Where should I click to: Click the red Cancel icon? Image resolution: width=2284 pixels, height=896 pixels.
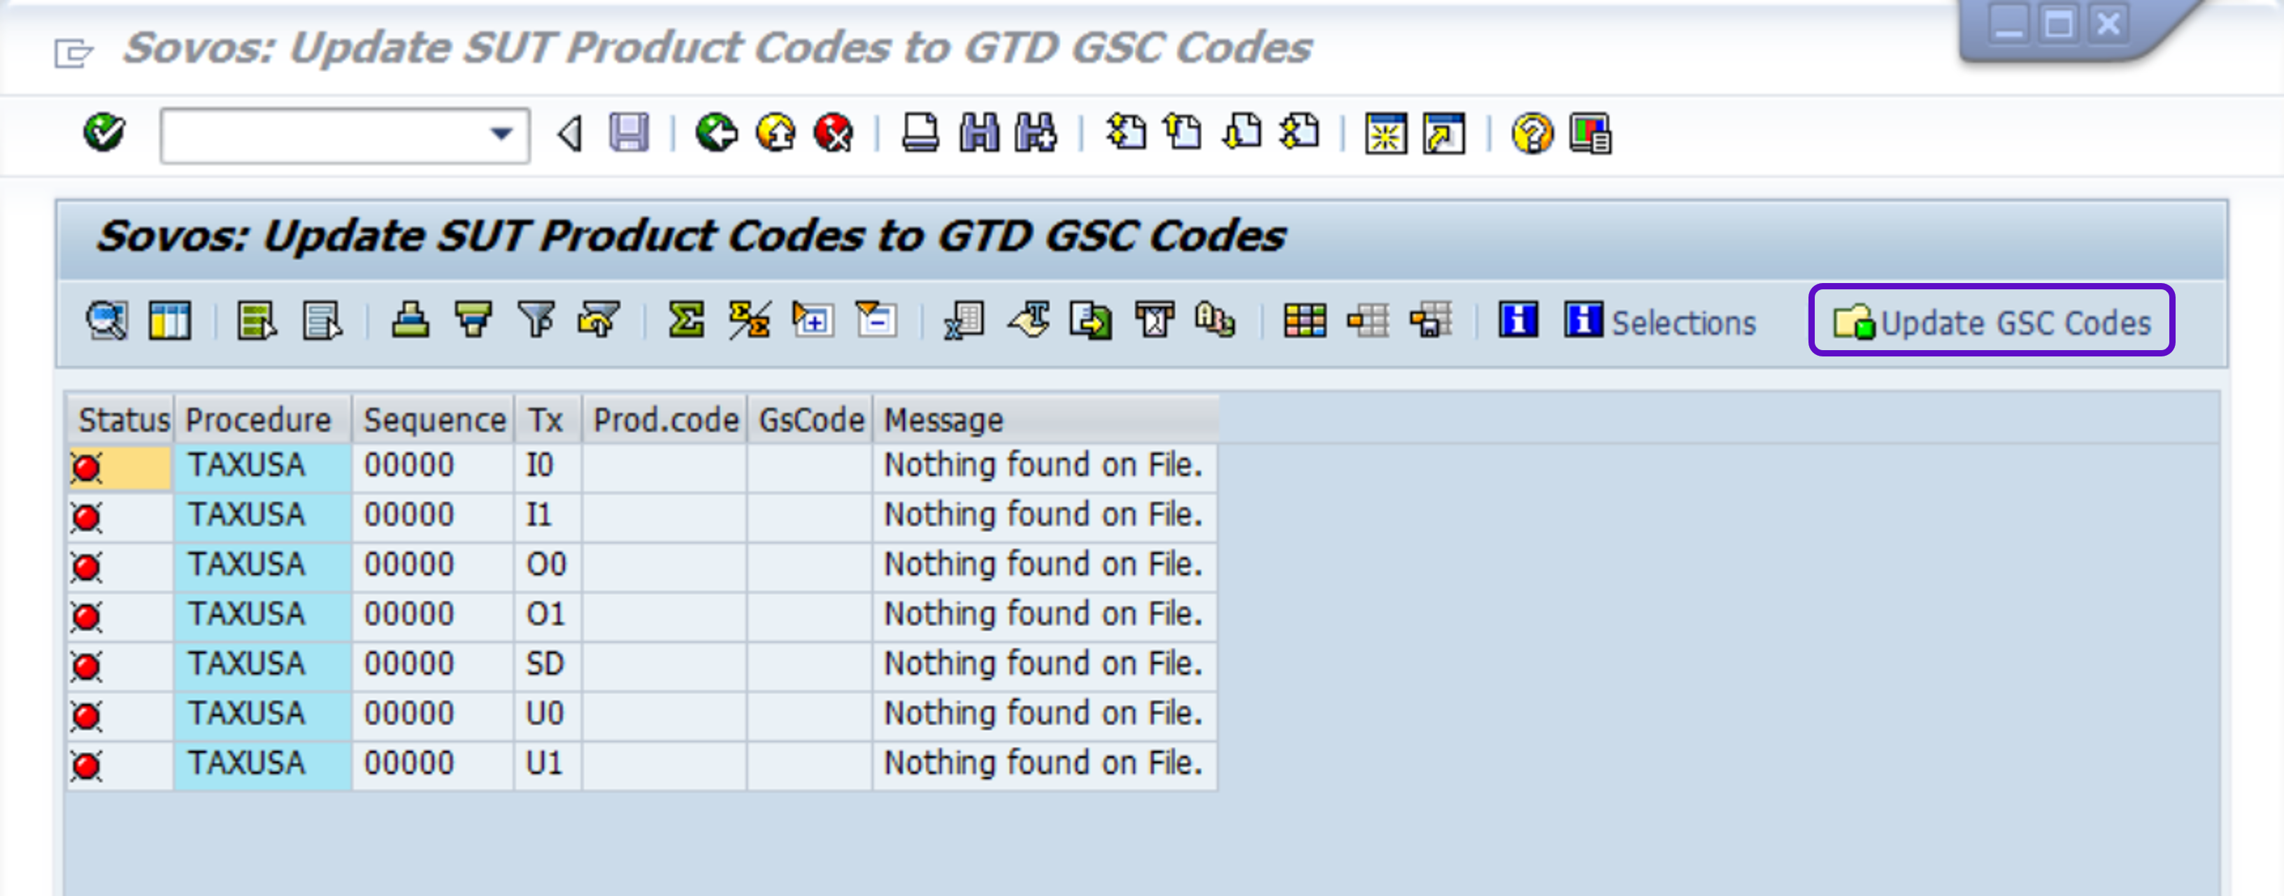tap(834, 133)
